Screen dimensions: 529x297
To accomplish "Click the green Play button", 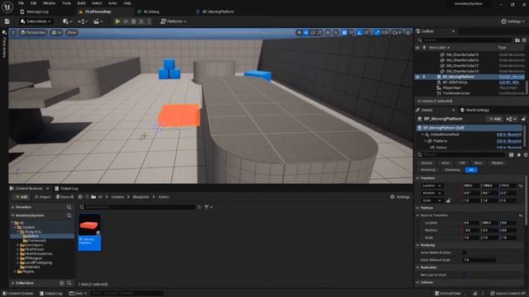I will 117,21.
